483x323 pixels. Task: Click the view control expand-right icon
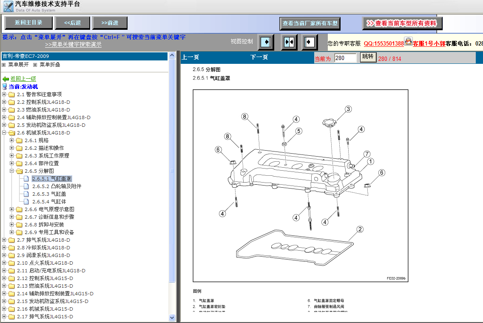266,42
